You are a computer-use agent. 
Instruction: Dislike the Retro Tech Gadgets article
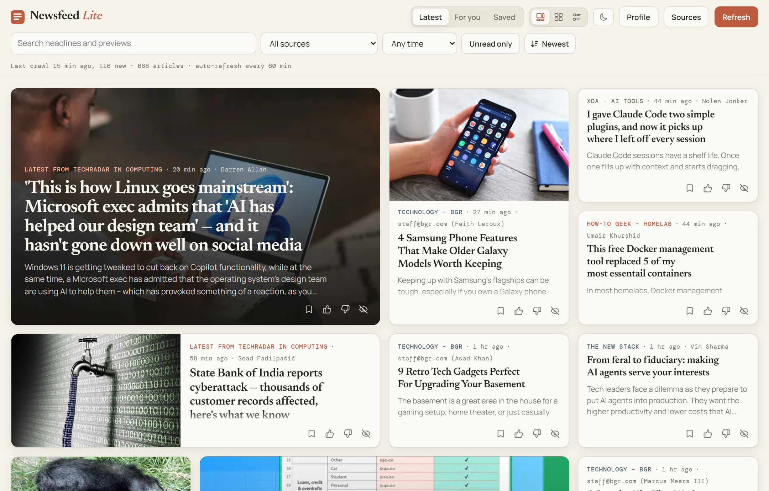point(537,434)
